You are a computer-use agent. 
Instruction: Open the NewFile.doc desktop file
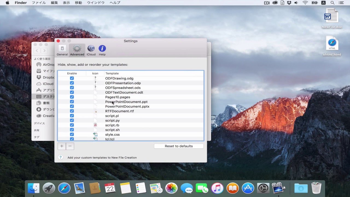coord(332,18)
